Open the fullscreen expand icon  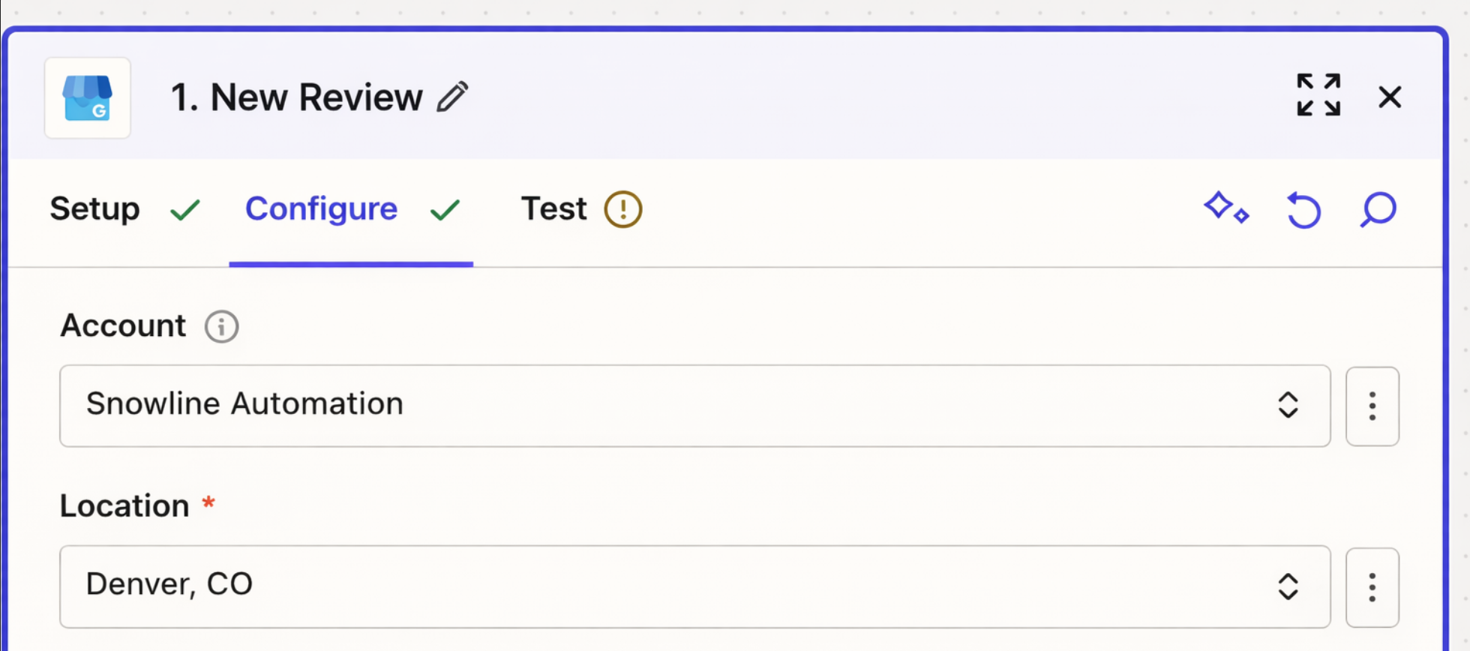(1318, 96)
